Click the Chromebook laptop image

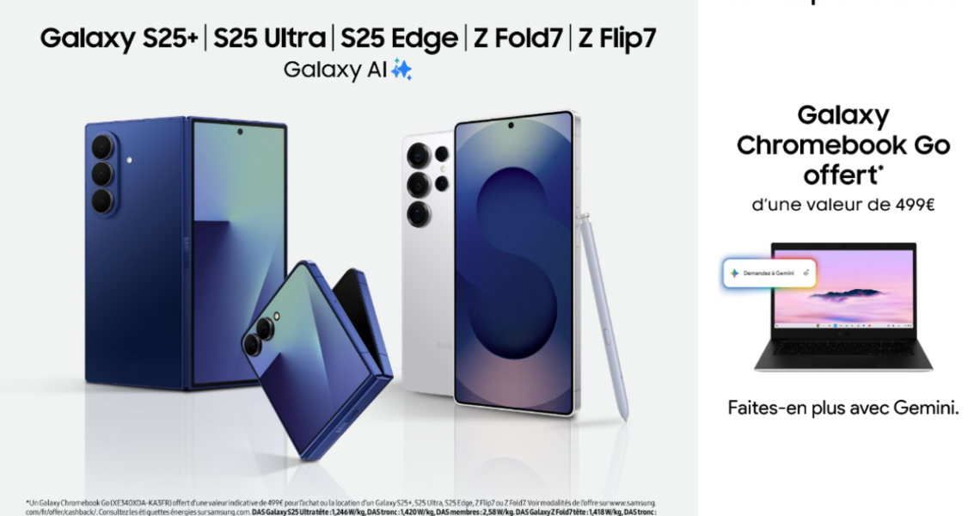(844, 307)
